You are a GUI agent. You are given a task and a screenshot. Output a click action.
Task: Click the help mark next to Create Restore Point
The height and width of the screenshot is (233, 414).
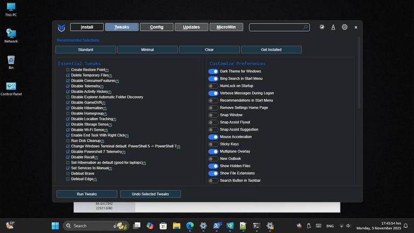click(x=107, y=70)
